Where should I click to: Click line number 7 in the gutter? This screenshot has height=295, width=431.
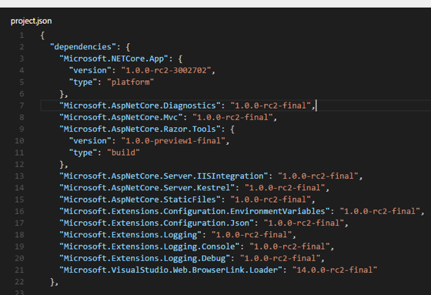click(22, 106)
